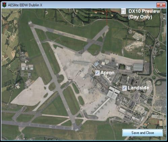
Task: Click the red vertical line at the map top
Action: pyautogui.click(x=107, y=17)
